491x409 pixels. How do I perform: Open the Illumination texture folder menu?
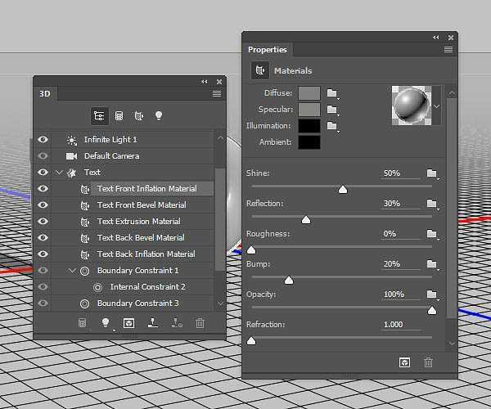[332, 126]
